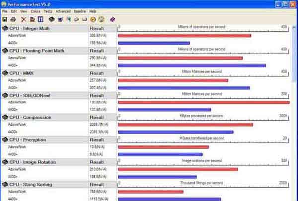Select the CPU - Image Rotation heading
Image resolution: width=298 pixels, height=201 pixels.
pos(33,162)
